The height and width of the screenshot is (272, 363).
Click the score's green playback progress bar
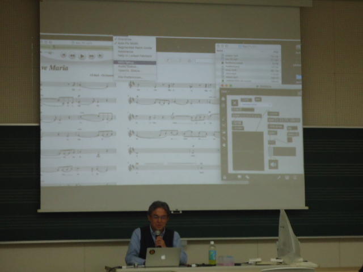point(77,48)
